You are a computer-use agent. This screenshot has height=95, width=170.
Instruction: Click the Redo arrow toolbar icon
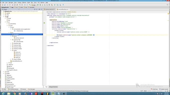tap(10, 5)
